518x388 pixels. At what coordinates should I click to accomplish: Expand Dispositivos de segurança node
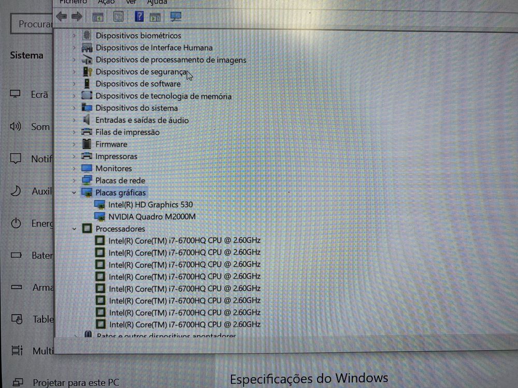pyautogui.click(x=74, y=71)
